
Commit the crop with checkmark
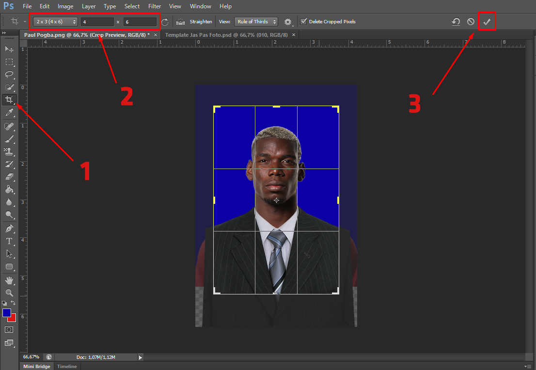487,21
